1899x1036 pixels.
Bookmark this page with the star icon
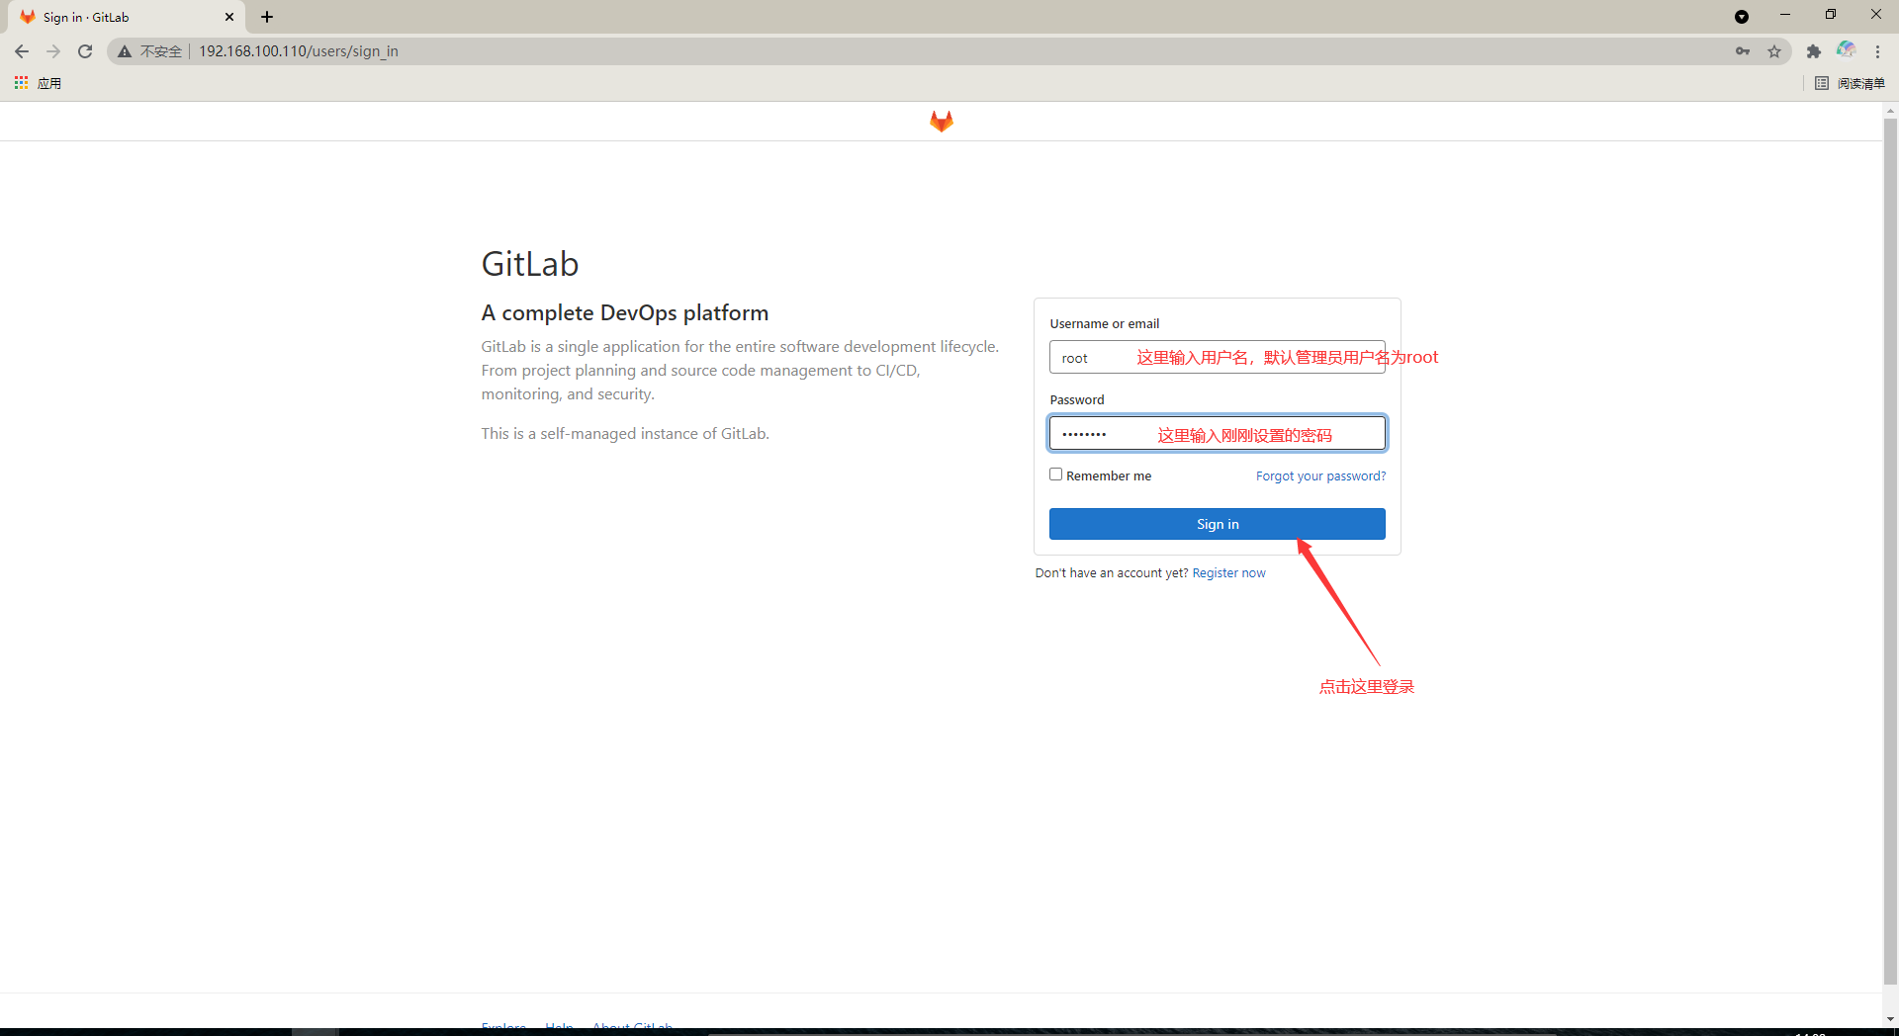(1774, 51)
